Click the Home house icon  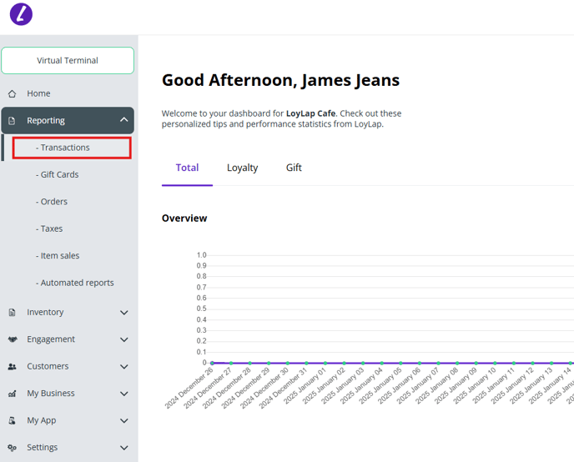(x=12, y=93)
